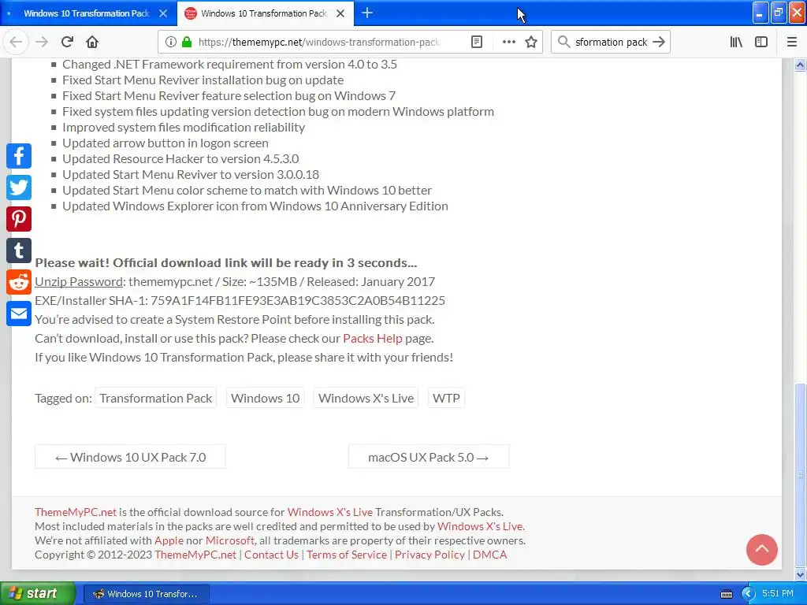Click the vertical scrollbar thumb

[801, 475]
